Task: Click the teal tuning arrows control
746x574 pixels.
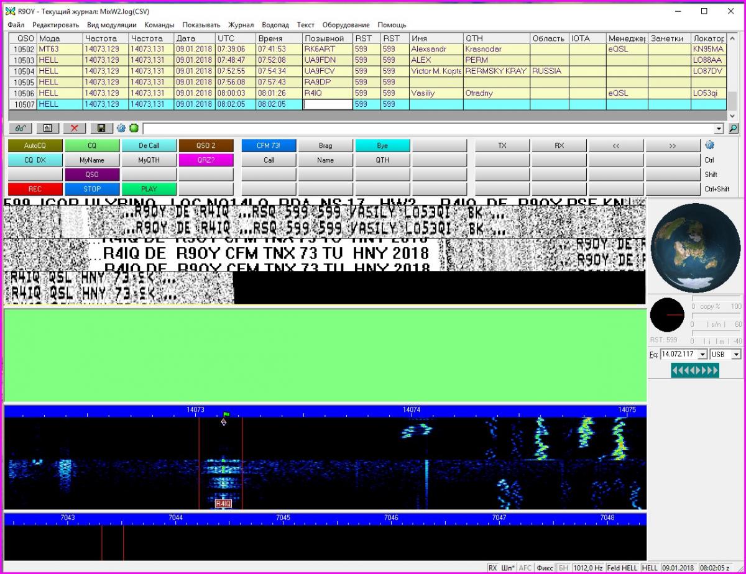Action: [x=695, y=371]
